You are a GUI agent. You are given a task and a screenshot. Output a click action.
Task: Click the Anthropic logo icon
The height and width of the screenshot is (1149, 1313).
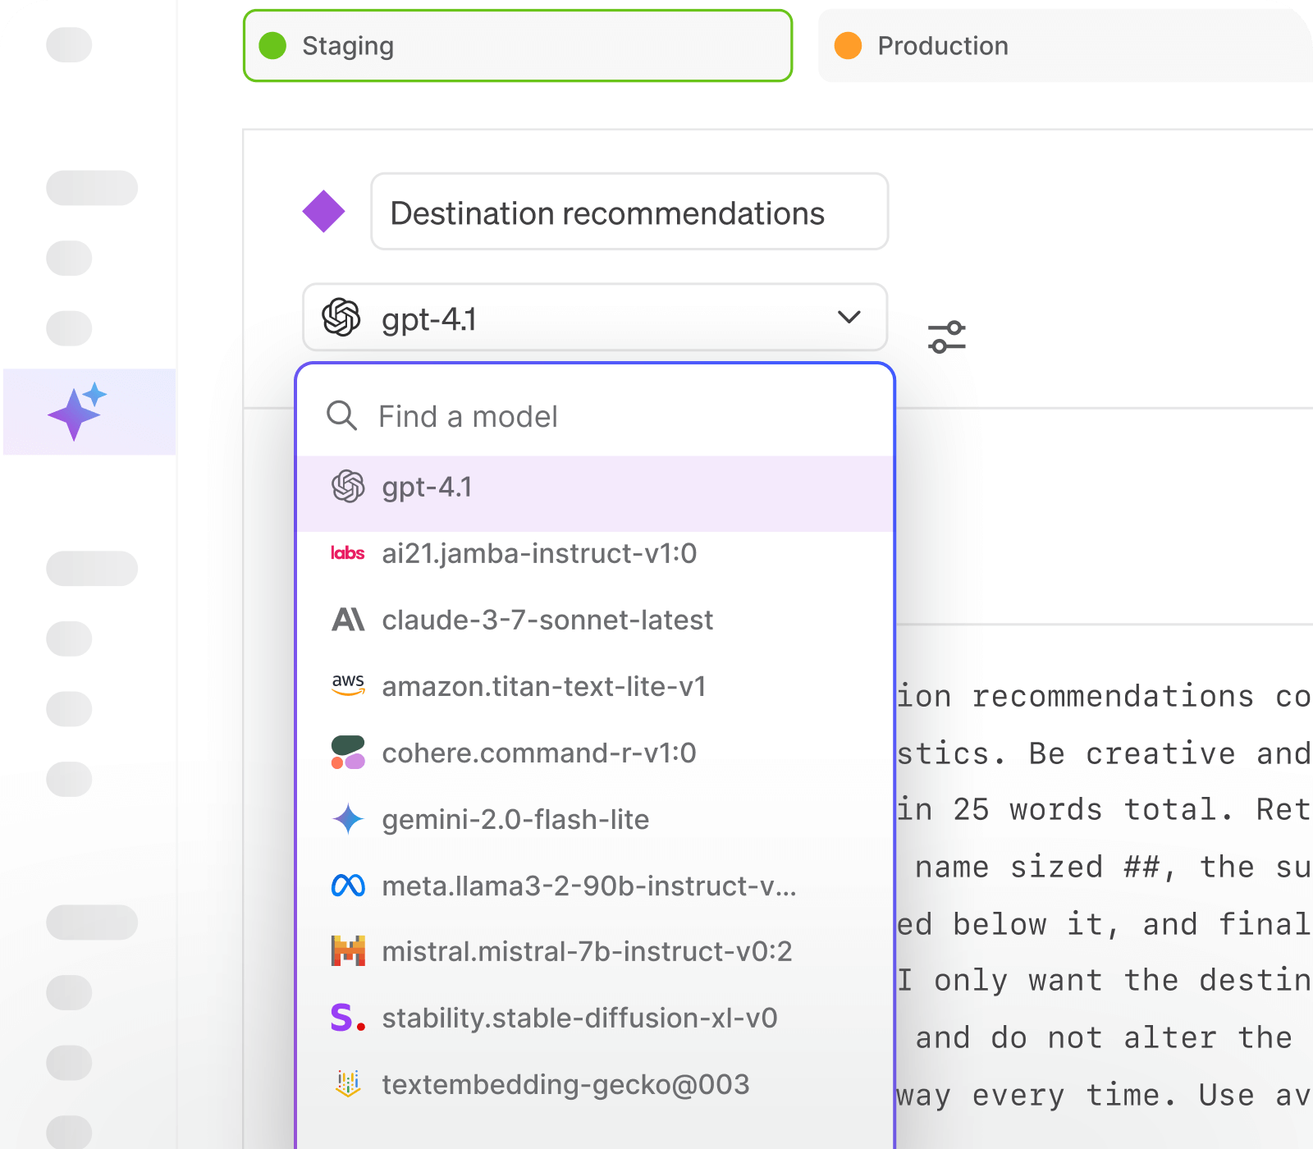348,620
